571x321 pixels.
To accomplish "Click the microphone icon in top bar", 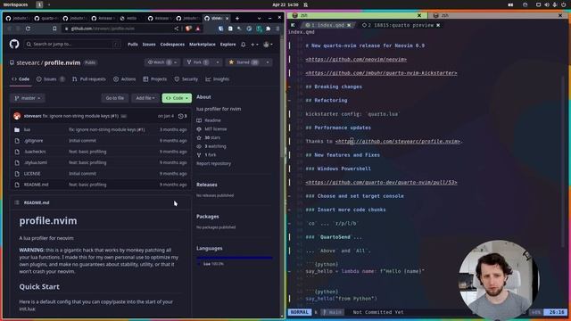I will 555,4.
